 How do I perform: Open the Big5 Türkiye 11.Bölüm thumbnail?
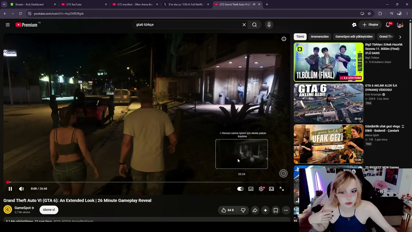point(329,62)
